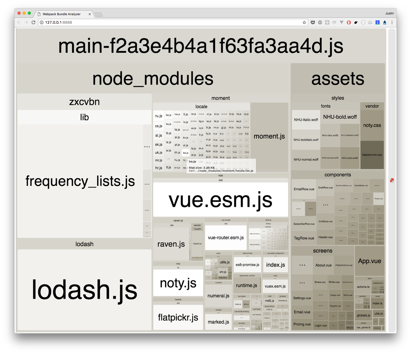
Task: Click the small red icon on right edge
Action: coord(392,180)
